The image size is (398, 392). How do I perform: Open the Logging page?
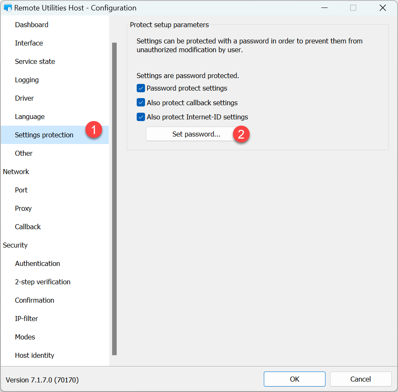(27, 80)
